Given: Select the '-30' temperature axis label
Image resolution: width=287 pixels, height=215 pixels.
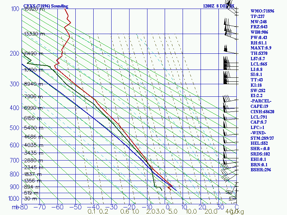Looking at the screenshot, I should pos(111,207).
